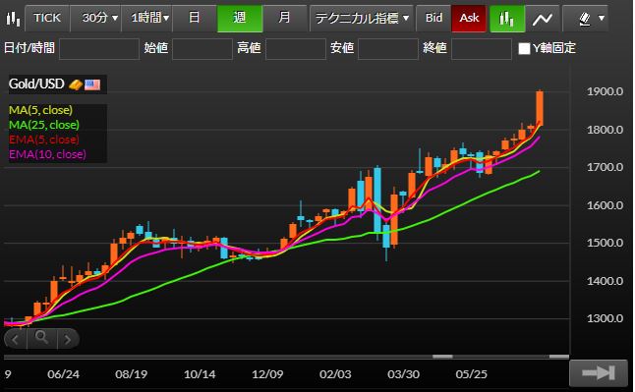Open the テクニカル指標 dropdown

(361, 19)
